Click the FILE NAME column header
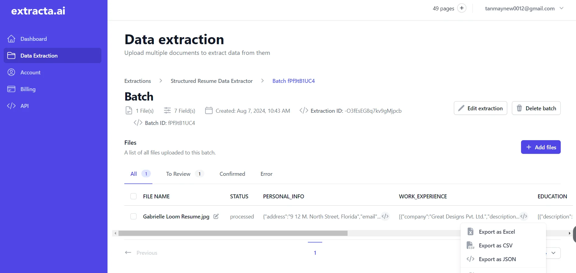The image size is (576, 273). [x=156, y=197]
